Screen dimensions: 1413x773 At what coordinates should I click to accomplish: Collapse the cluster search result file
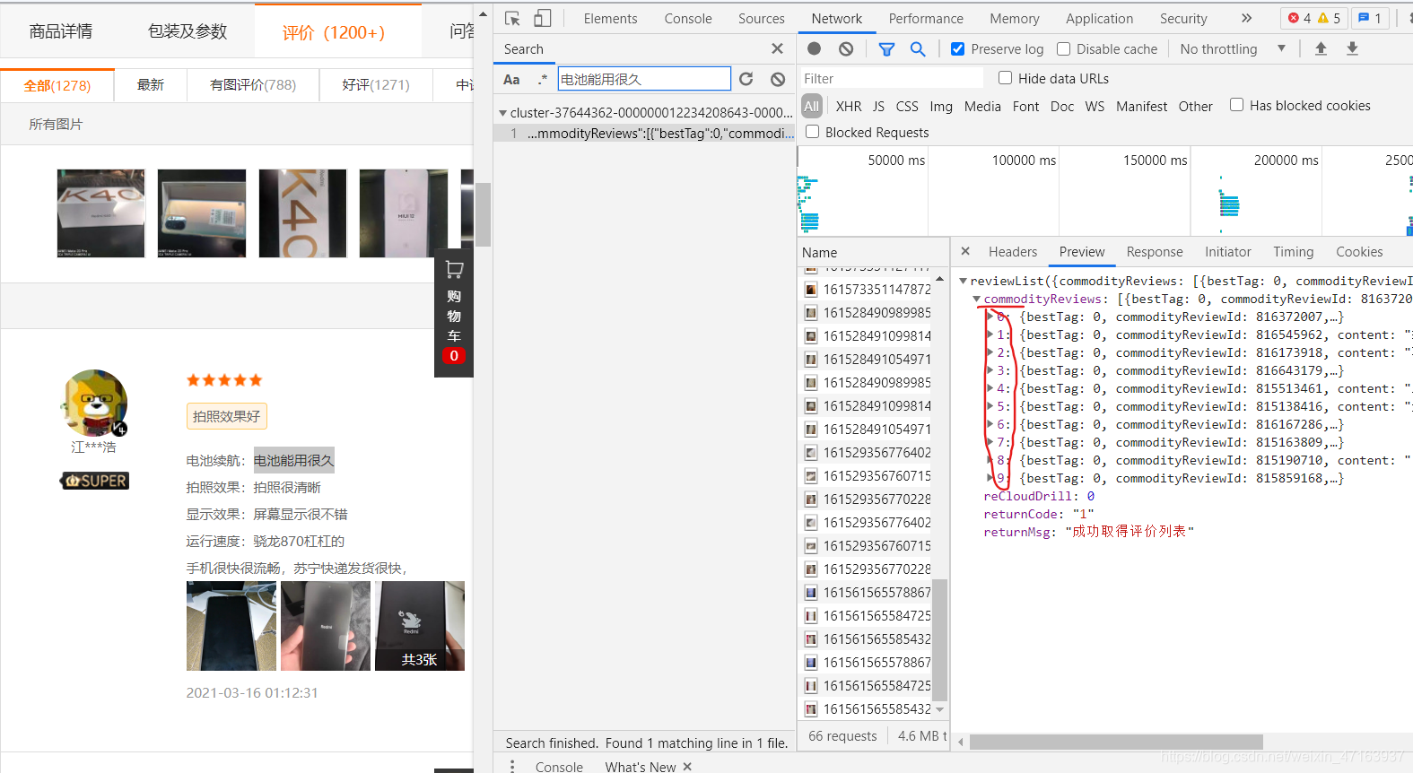click(x=502, y=113)
